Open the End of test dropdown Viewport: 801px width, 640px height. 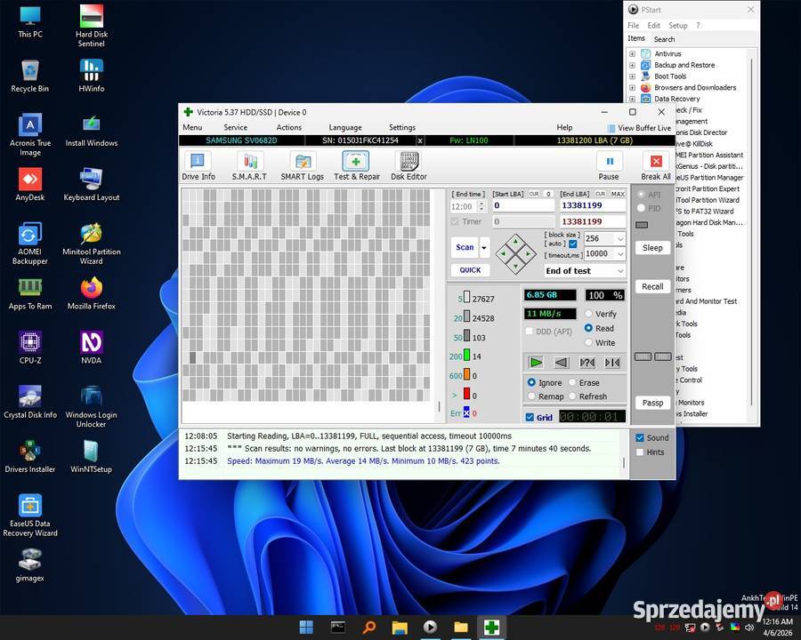[x=585, y=271]
